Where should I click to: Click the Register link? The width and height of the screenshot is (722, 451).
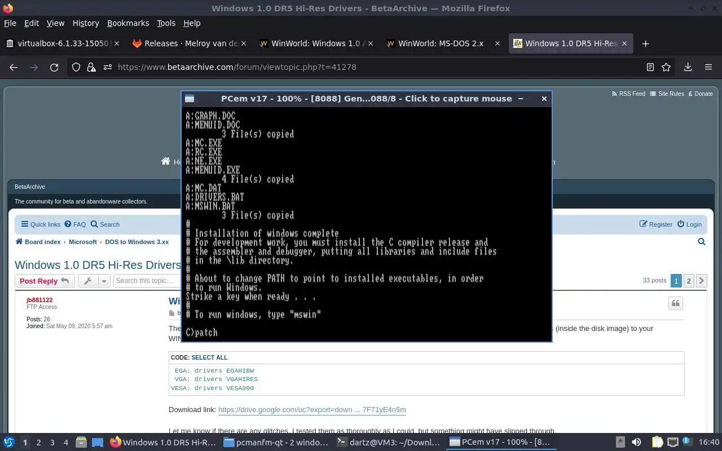pos(655,224)
